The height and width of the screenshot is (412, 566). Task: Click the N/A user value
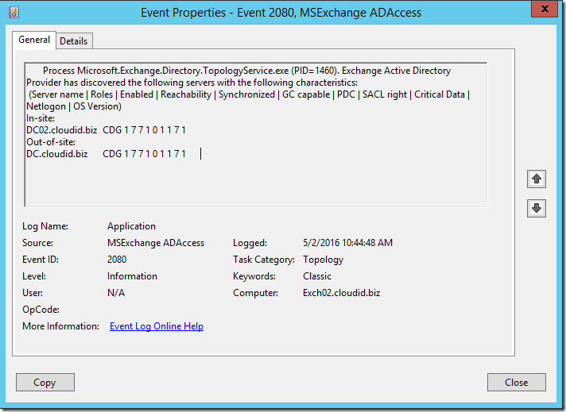(x=116, y=293)
